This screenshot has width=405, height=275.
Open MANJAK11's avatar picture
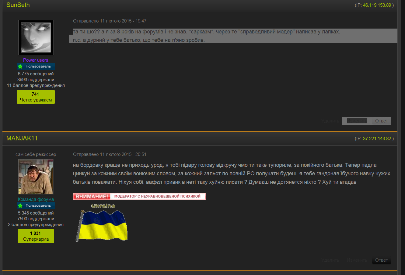pos(36,177)
